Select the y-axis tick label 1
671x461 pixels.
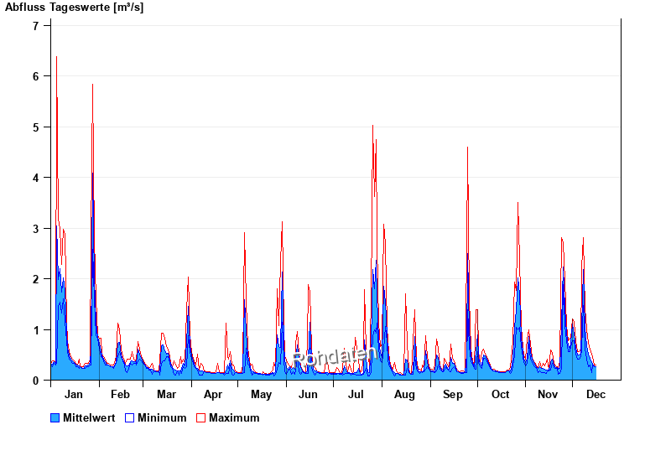36,330
